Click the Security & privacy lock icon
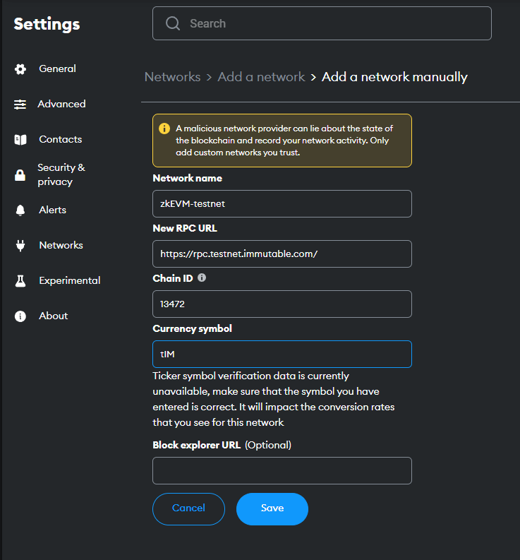This screenshot has width=520, height=560. pos(20,175)
